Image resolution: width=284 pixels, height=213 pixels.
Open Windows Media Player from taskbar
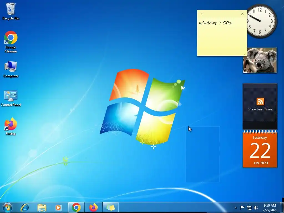click(x=59, y=207)
